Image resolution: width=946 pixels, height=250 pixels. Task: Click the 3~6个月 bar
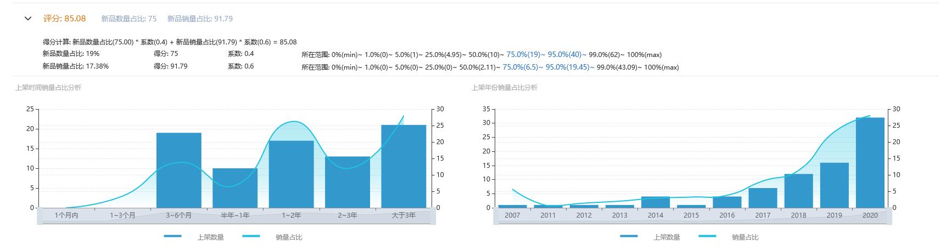[x=178, y=171]
